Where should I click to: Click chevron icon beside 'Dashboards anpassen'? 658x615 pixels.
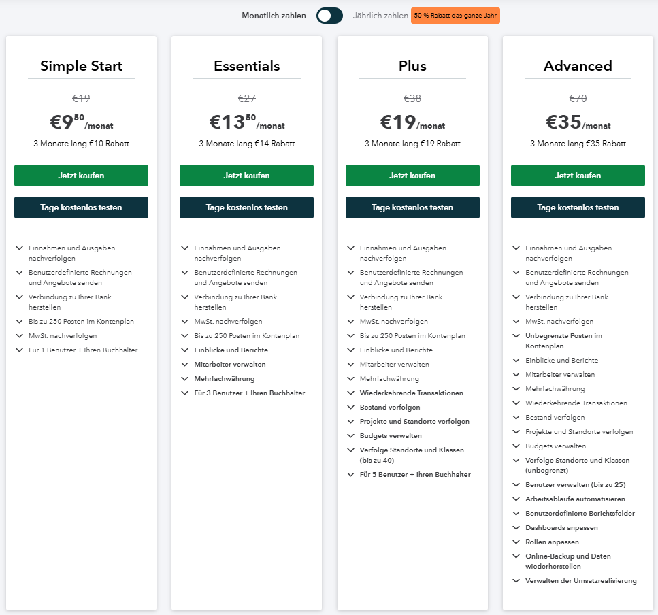tap(516, 527)
